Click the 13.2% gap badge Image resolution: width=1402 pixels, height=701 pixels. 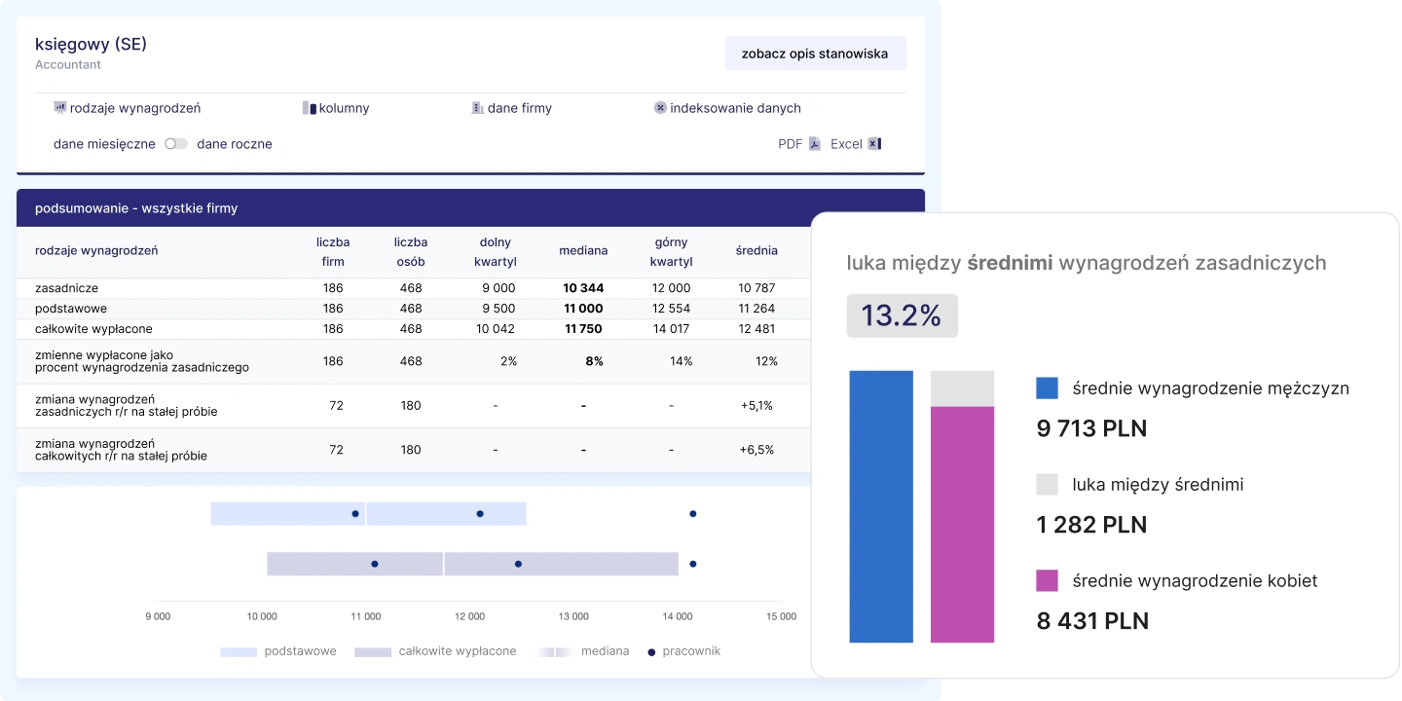[x=902, y=315]
